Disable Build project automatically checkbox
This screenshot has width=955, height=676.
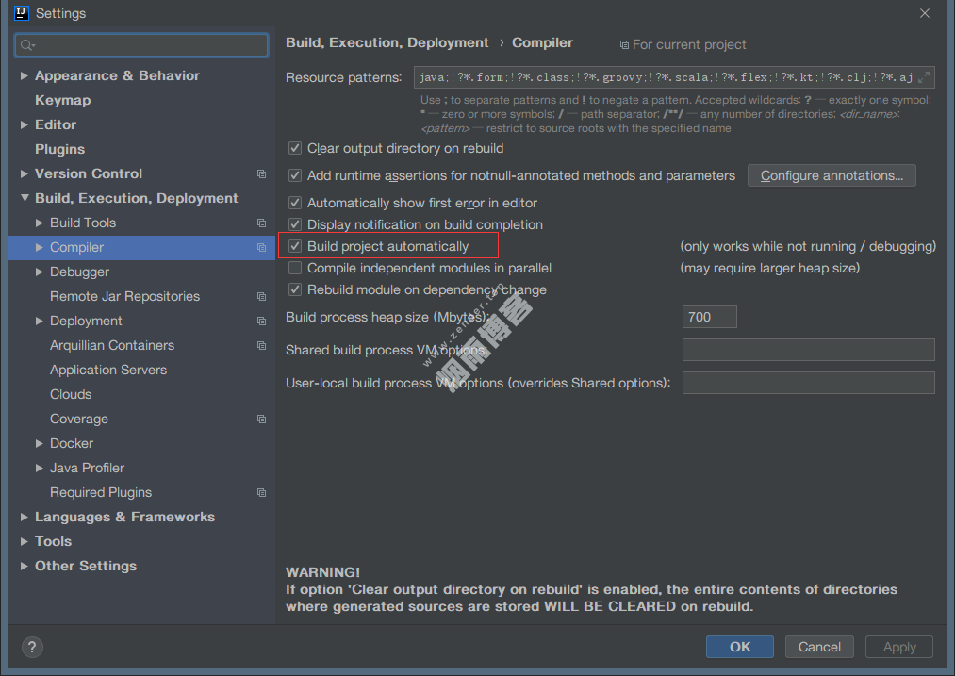295,247
